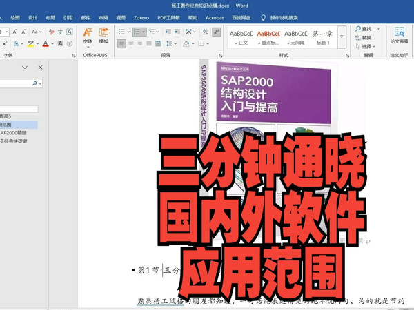414x310 pixels.
Task: Toggle Align Left paragraph button
Action: point(121,43)
